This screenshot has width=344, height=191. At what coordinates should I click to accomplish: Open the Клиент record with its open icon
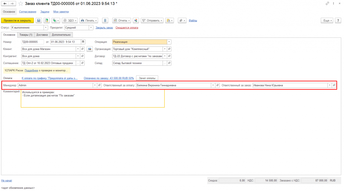83,49
